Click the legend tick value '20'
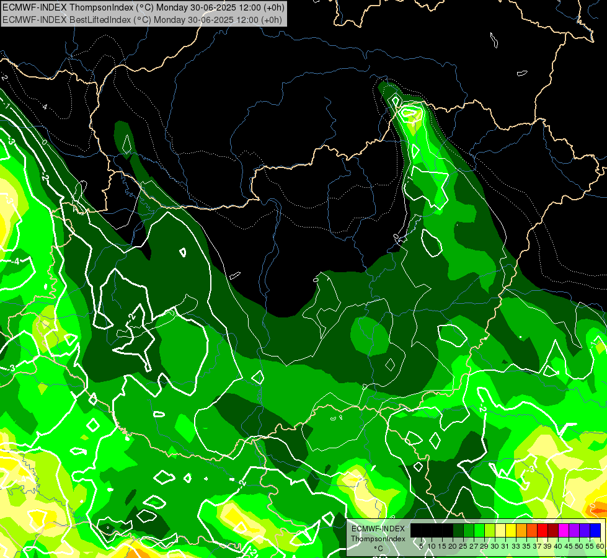The image size is (607, 558). pos(453,546)
